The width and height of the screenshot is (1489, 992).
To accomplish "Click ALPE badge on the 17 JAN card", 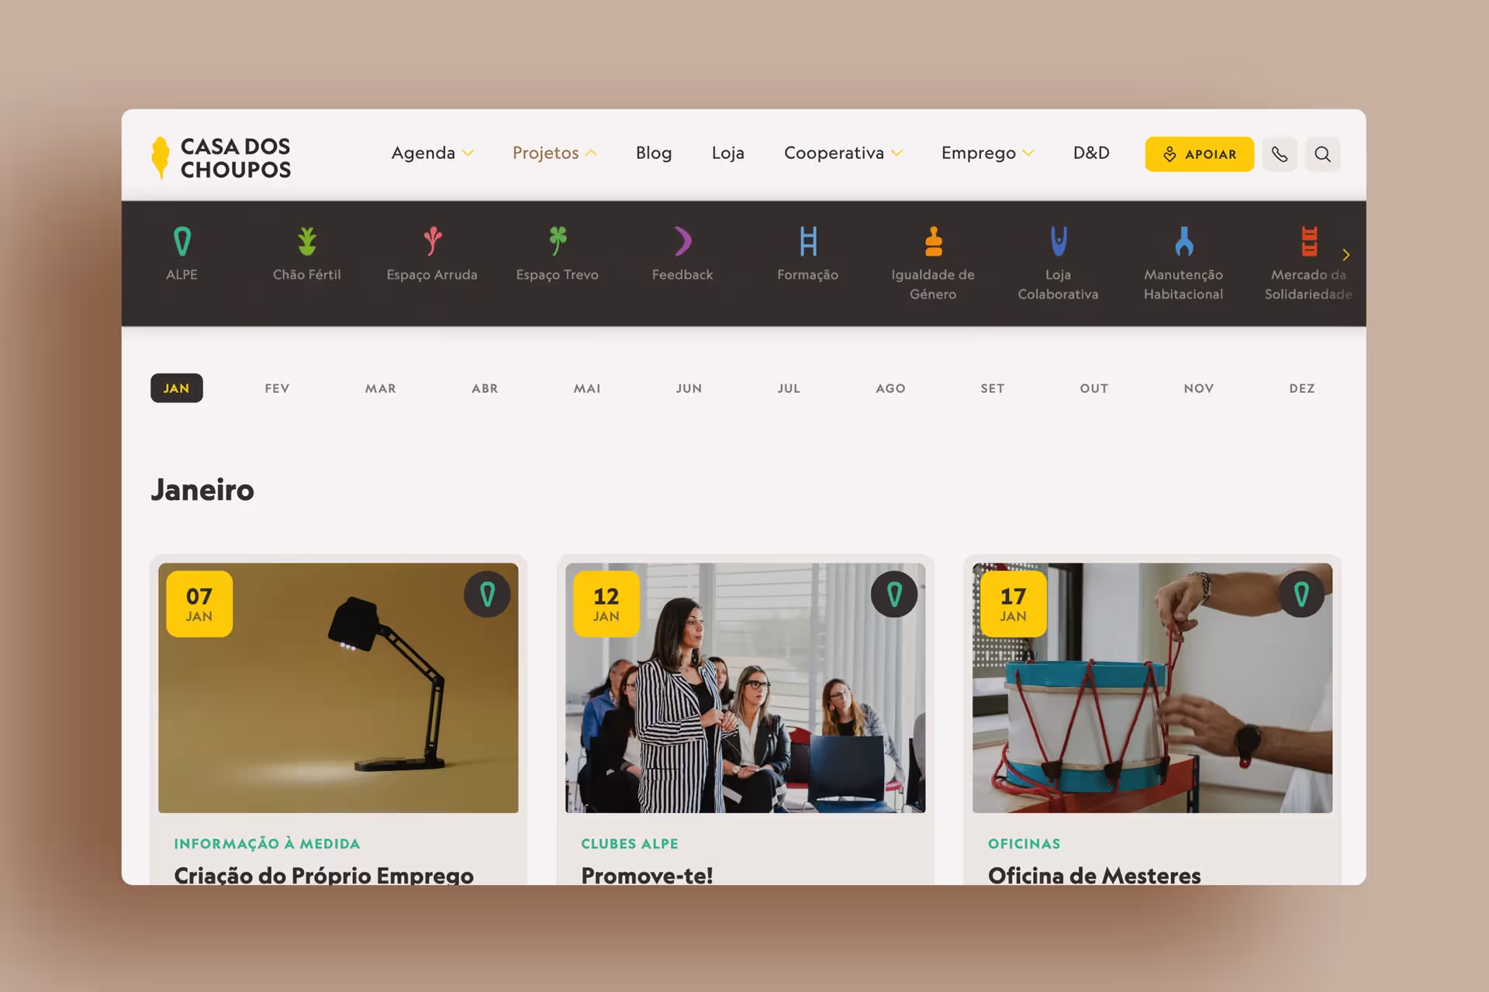I will click(1301, 594).
